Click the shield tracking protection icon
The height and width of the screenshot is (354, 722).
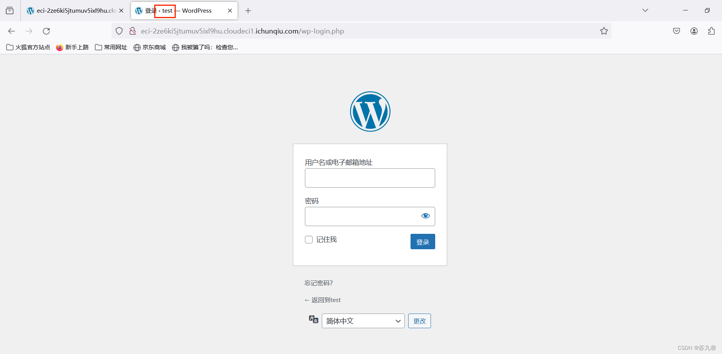coord(119,31)
